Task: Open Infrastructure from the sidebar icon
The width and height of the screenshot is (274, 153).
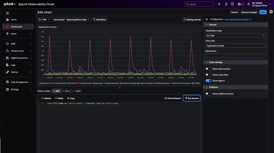Action: tap(7, 51)
